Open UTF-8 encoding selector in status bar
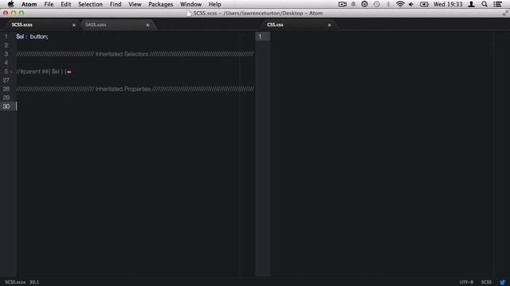 pos(466,282)
